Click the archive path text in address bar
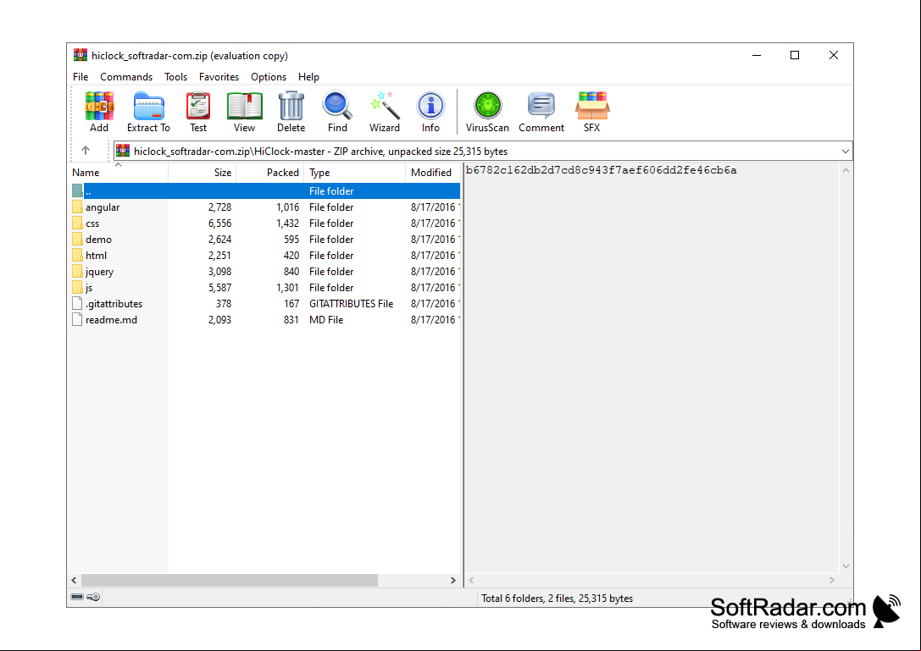Image resolution: width=921 pixels, height=651 pixels. point(321,152)
